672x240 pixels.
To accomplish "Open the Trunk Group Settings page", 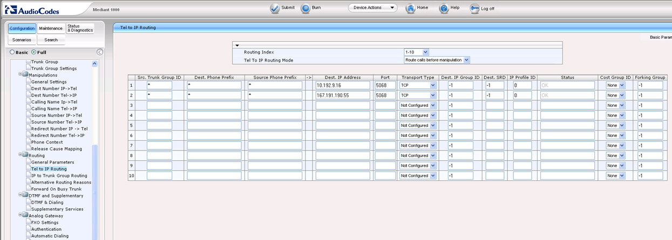I will click(x=54, y=68).
